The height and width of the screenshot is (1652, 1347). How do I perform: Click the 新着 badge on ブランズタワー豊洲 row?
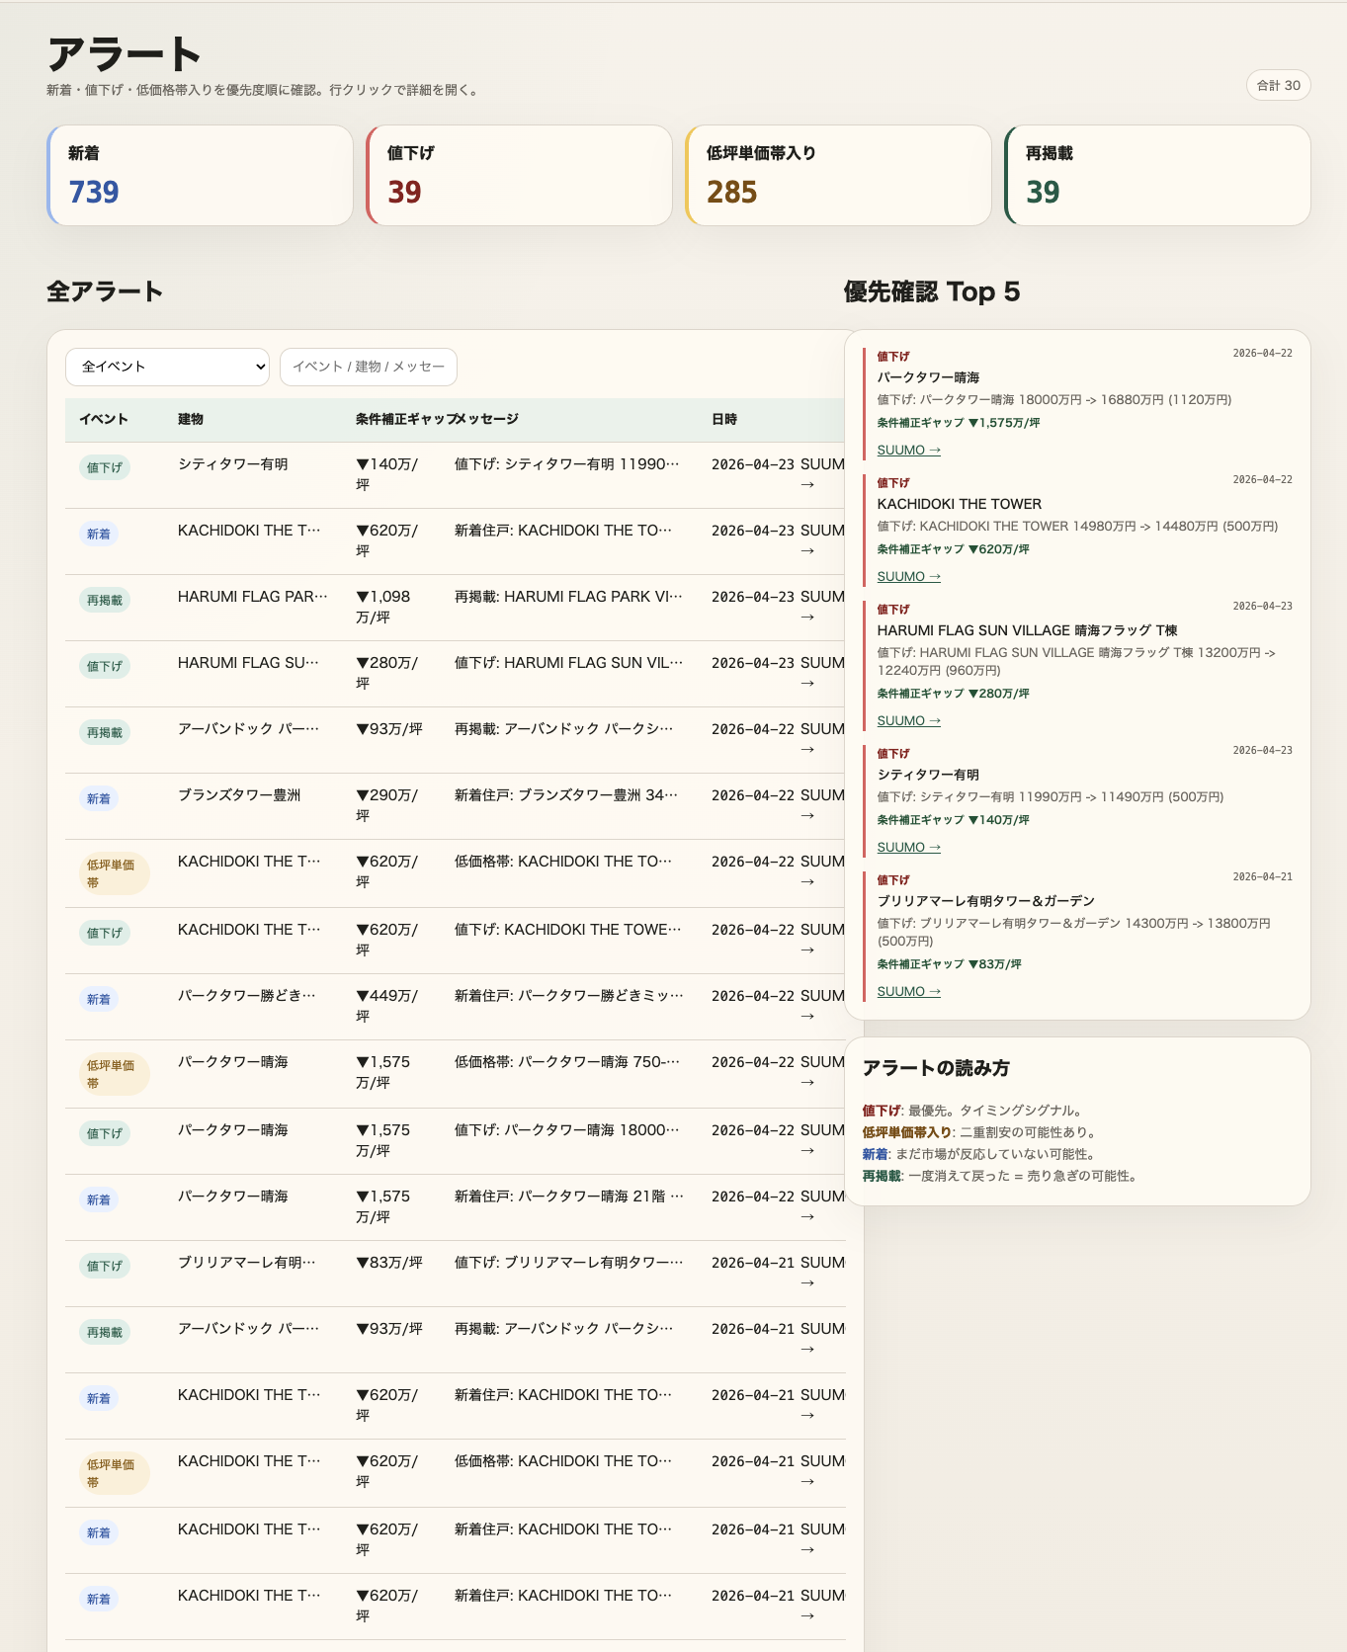point(99,798)
